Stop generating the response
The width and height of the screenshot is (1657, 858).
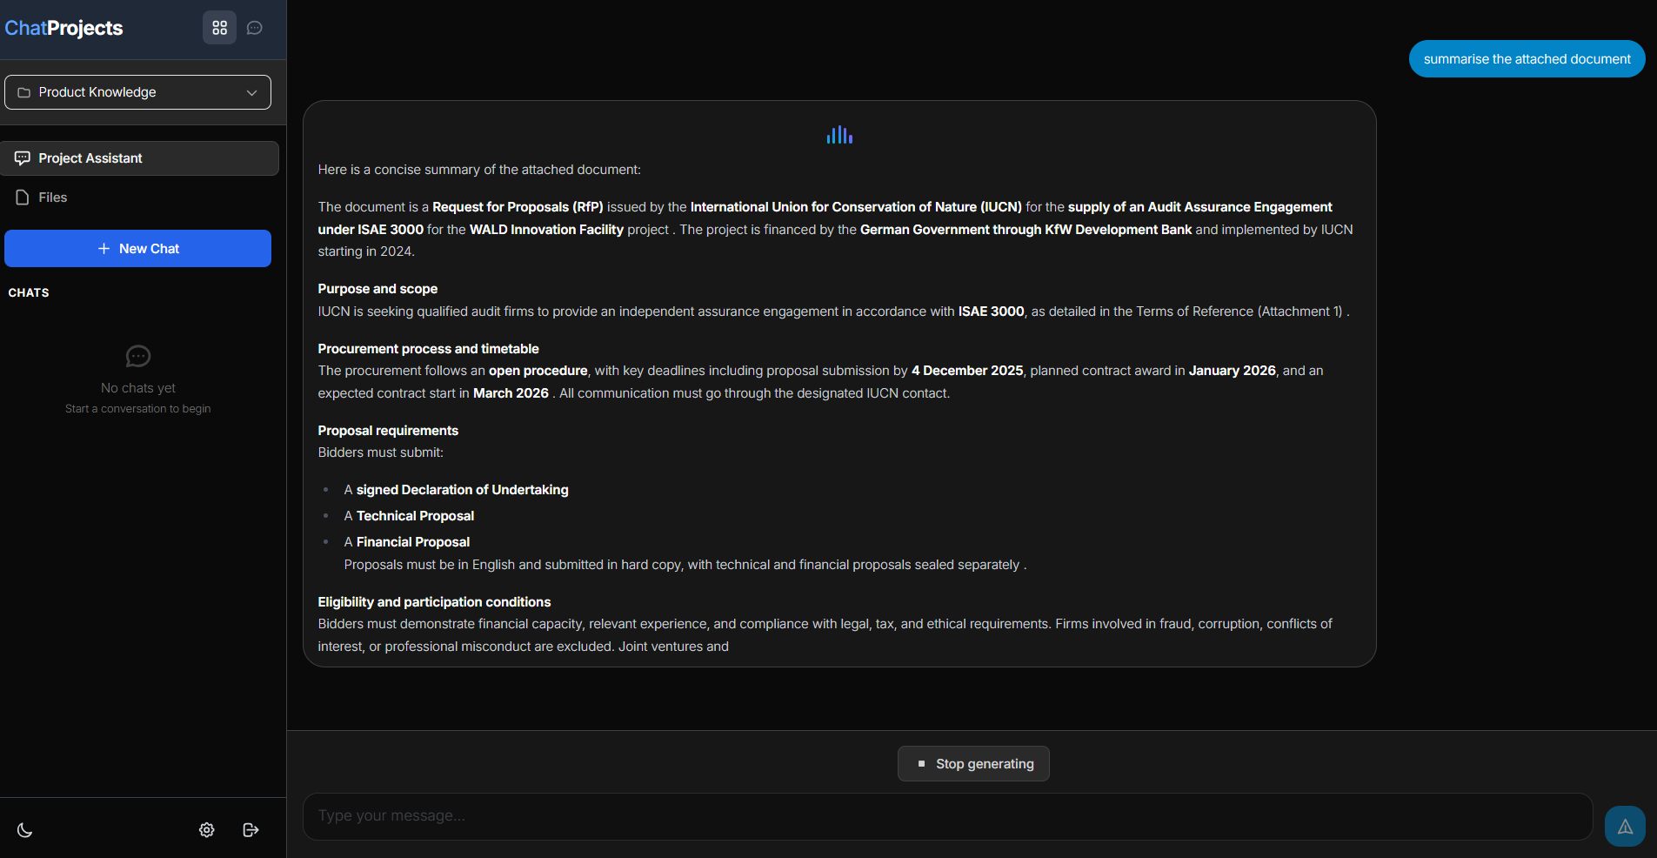[x=973, y=764]
